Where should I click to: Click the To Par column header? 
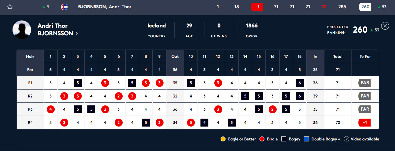coord(365,57)
